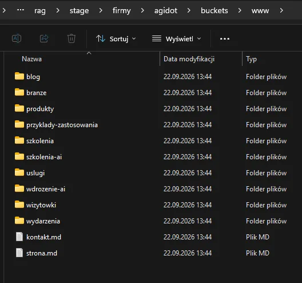Screen dimensions: 302x283
Task: Click the wizytowki folder name
Action: tap(41, 205)
